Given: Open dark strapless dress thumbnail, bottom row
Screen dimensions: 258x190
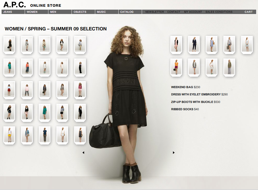Looking at the screenshot, I should [80, 135].
